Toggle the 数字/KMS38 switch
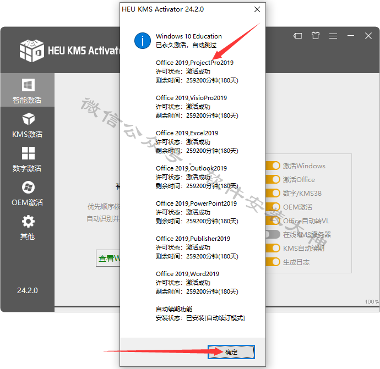This screenshot has width=380, height=369. tap(273, 194)
